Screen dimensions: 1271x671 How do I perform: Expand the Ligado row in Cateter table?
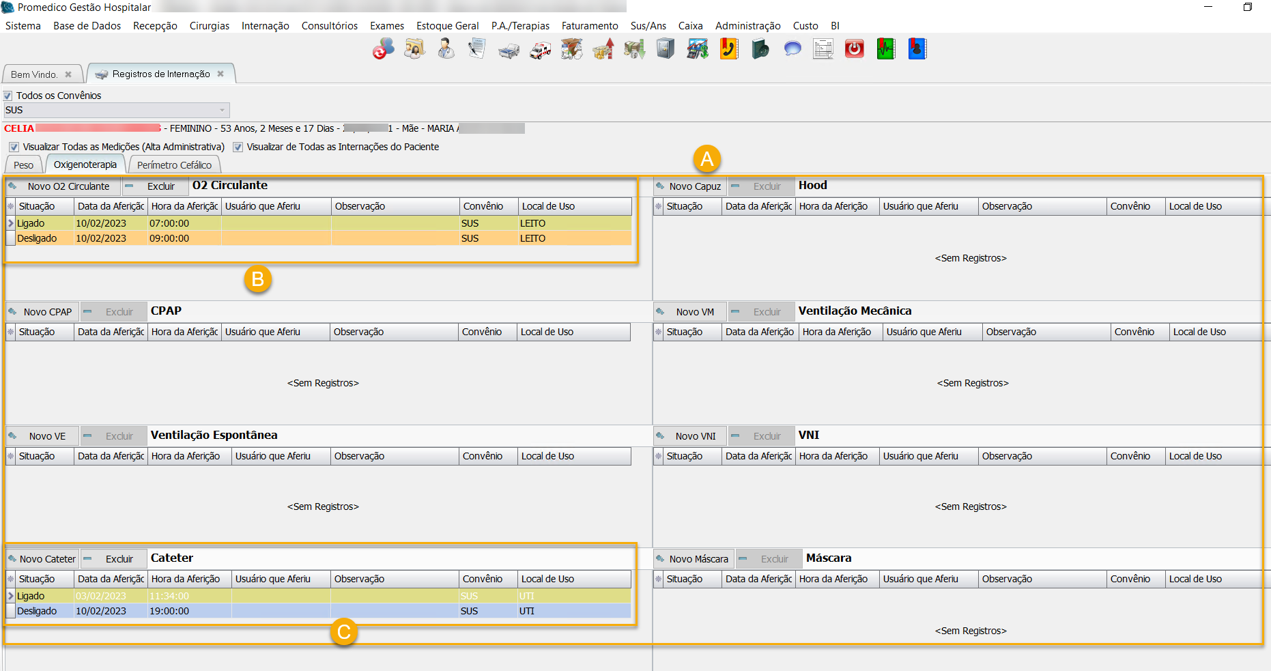[10, 596]
